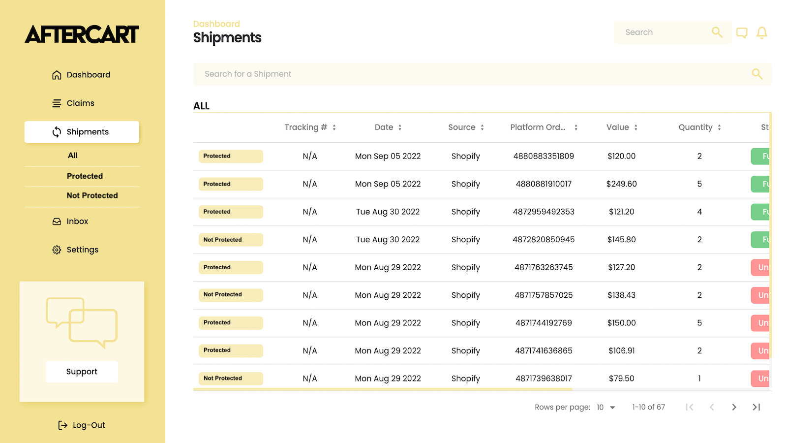Image resolution: width=787 pixels, height=443 pixels.
Task: Switch to the Not Protected shipments view
Action: [92, 195]
